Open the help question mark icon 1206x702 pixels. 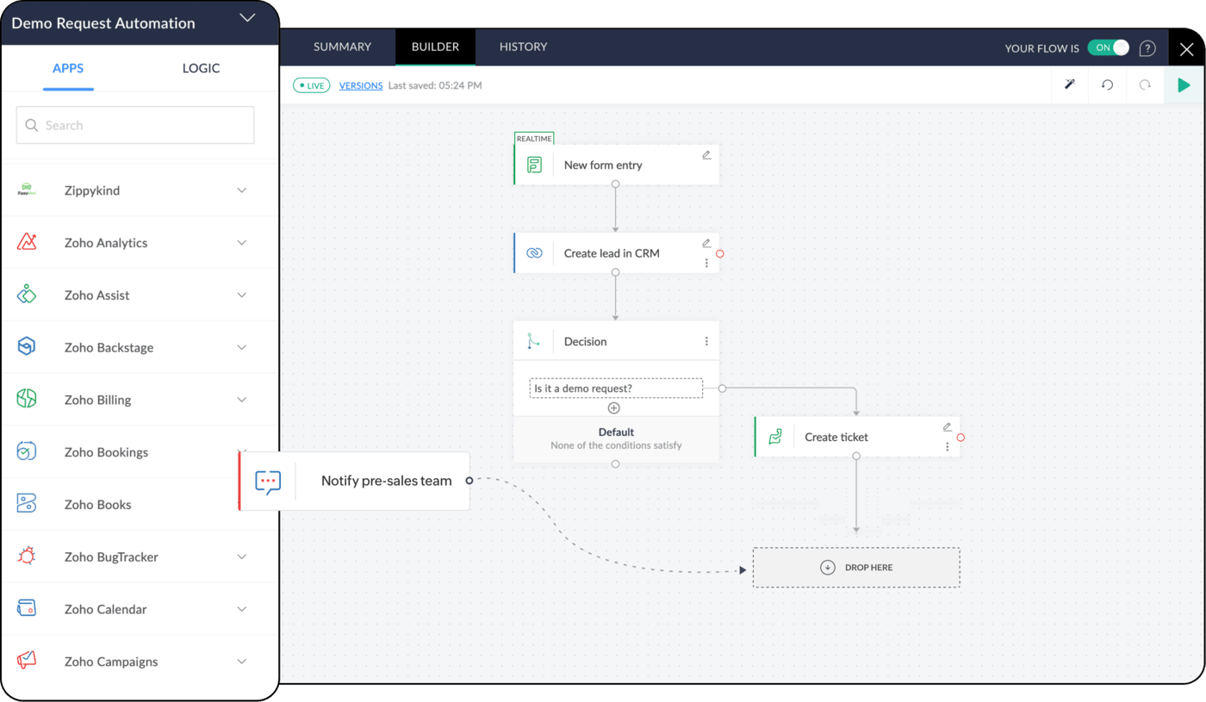click(1147, 48)
